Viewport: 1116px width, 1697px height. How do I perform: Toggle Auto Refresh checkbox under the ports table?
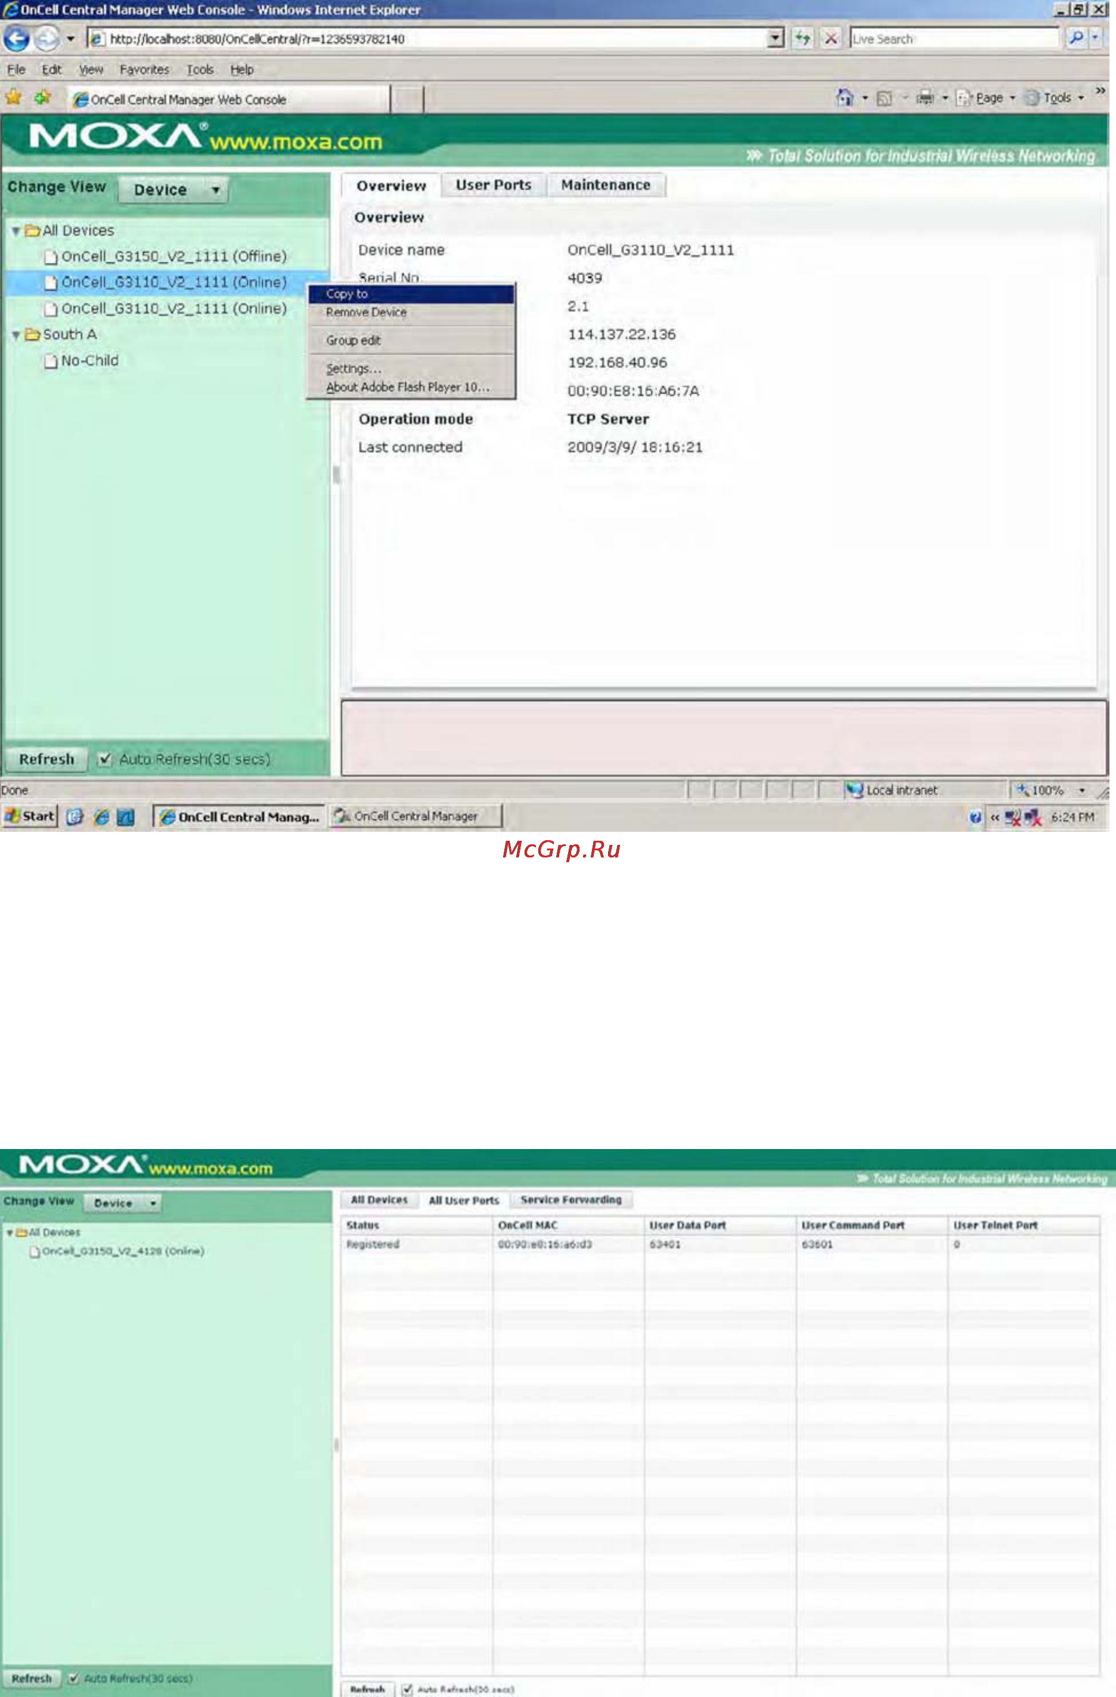[407, 1689]
